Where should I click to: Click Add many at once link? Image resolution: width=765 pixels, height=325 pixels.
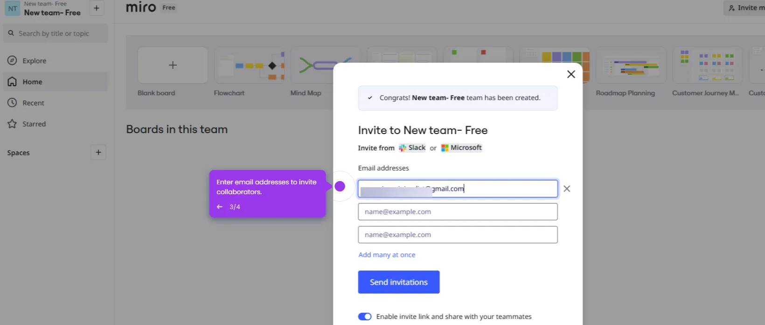pyautogui.click(x=387, y=255)
